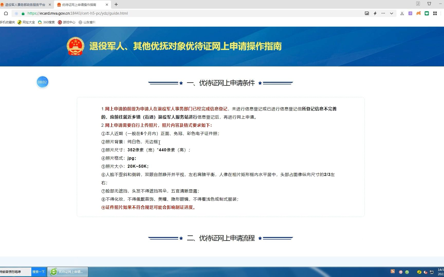Open 山东省 bookmark
Screen dimensions: 444x277
point(87,22)
